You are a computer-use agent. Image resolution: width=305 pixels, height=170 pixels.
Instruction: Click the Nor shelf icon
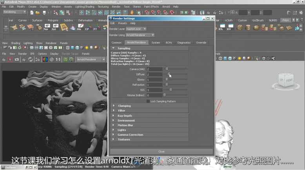47,27
